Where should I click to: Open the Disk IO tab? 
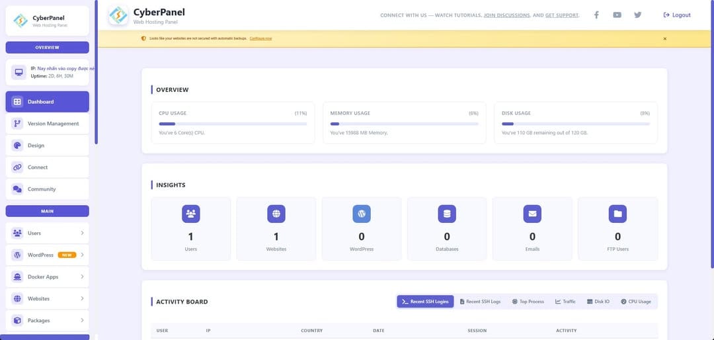[598, 302]
